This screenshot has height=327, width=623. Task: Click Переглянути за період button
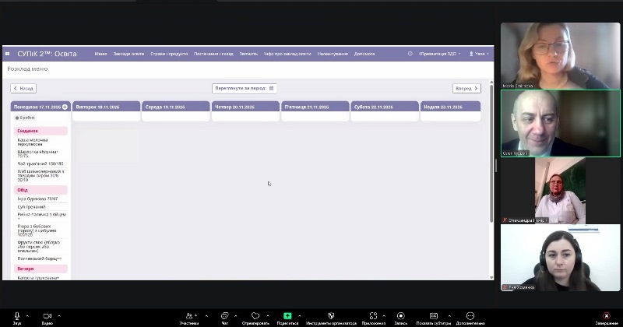[244, 88]
